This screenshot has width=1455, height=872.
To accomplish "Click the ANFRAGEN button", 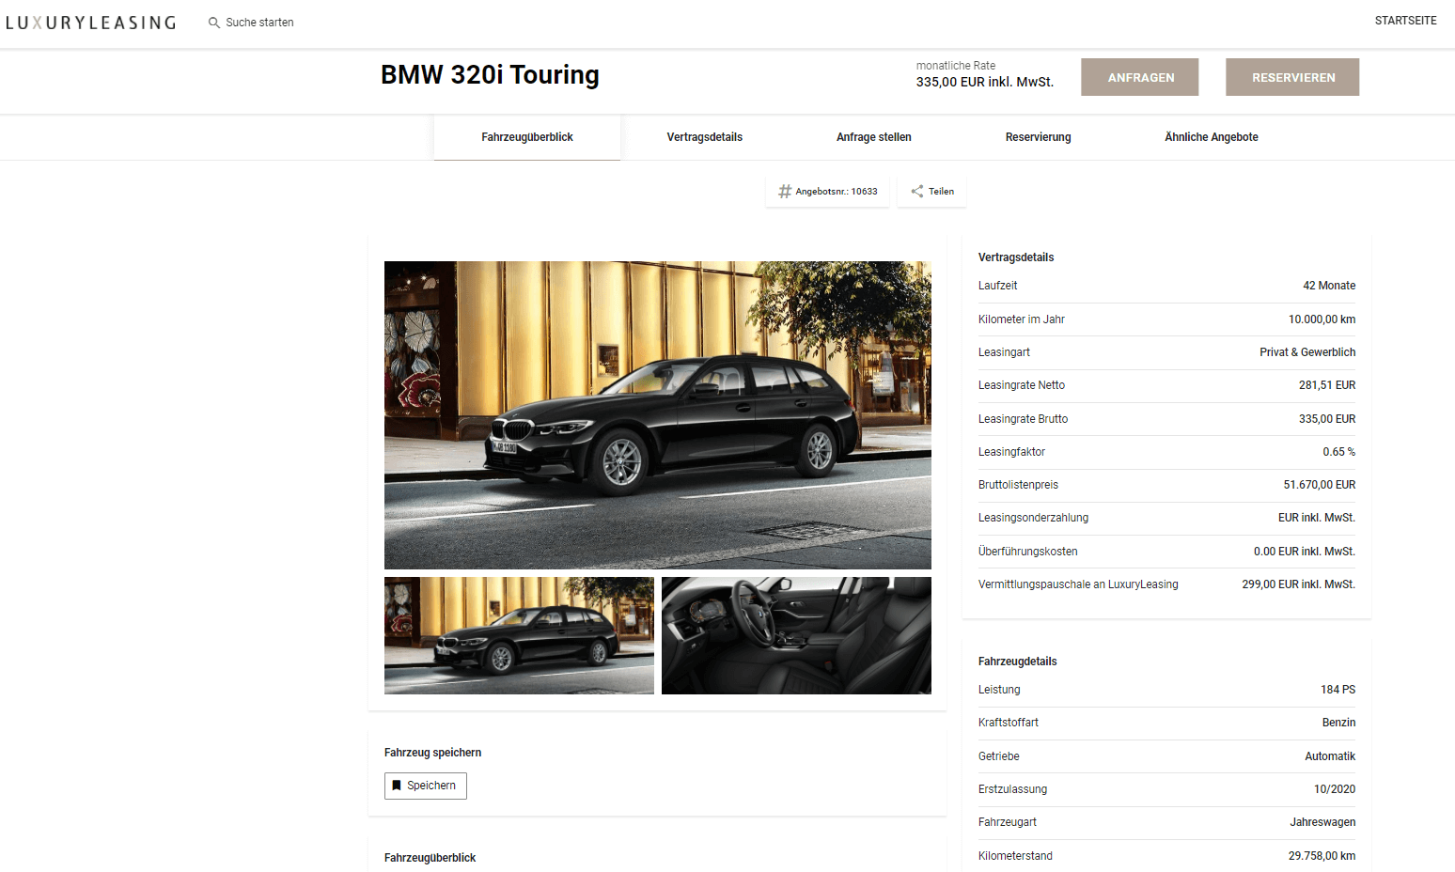I will [1139, 77].
